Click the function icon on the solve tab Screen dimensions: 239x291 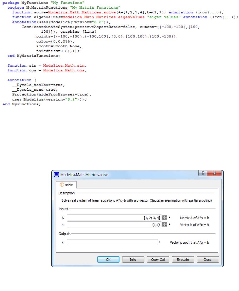coord(62,185)
